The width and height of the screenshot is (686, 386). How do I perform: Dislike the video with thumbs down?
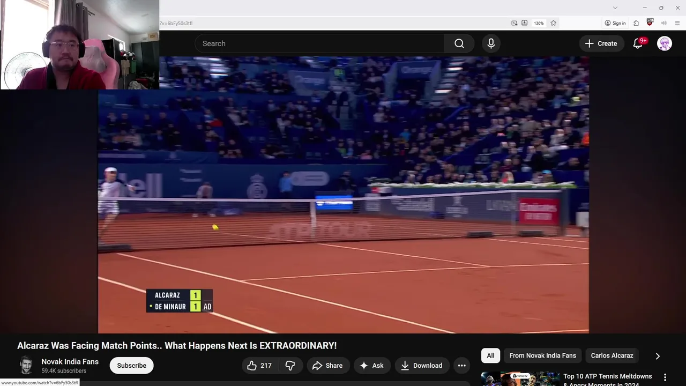[290, 366]
